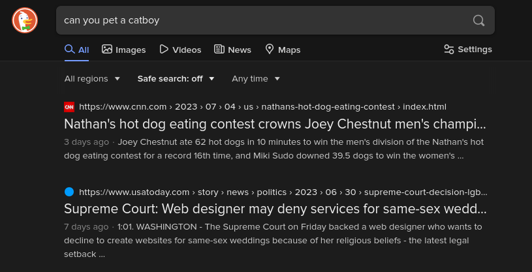This screenshot has height=272, width=532.
Task: Expand the All regions dropdown
Action: 92,79
